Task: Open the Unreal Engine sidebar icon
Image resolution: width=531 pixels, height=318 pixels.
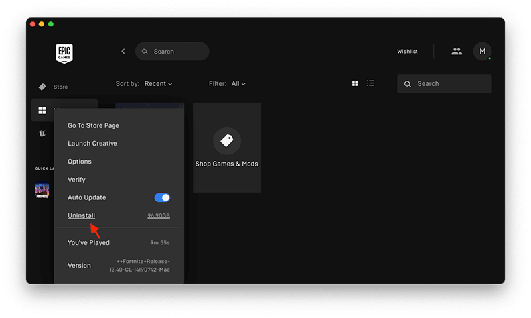Action: tap(42, 133)
